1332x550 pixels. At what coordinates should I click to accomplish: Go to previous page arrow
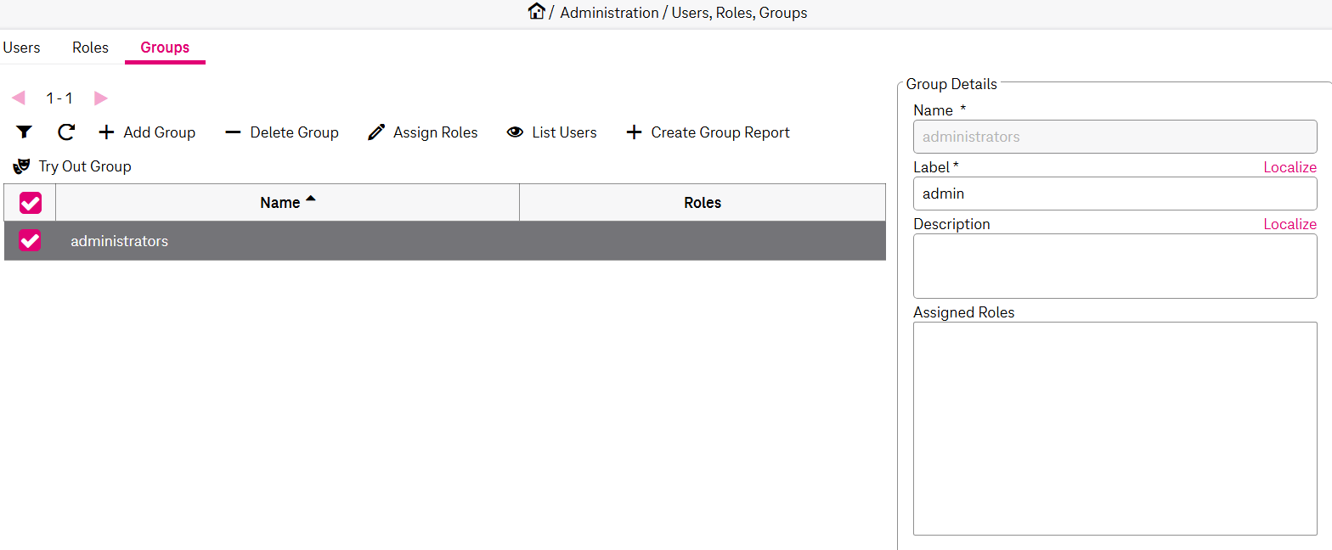[x=19, y=98]
